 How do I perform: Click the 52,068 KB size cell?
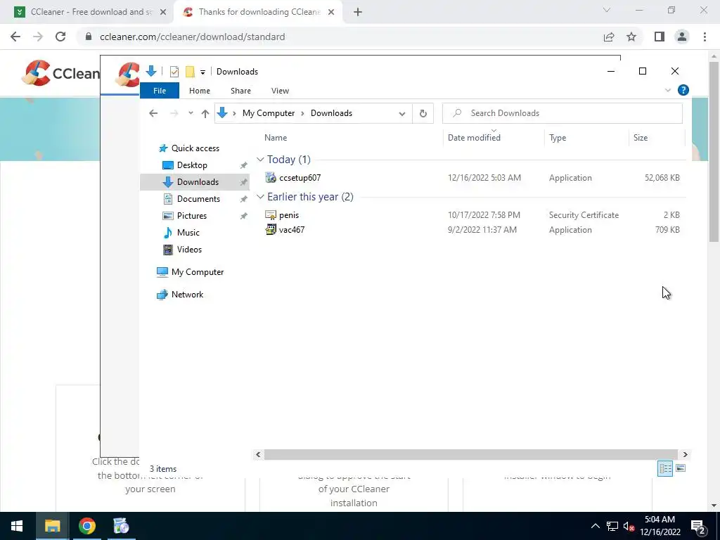coord(662,178)
